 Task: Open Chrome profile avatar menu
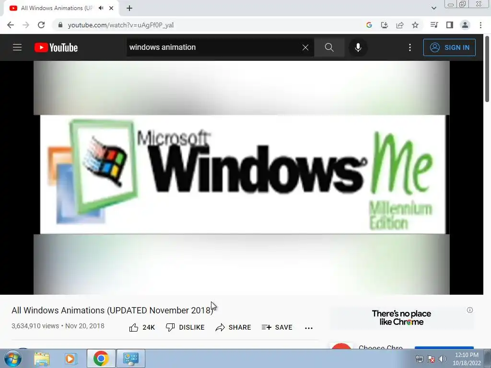pyautogui.click(x=465, y=25)
